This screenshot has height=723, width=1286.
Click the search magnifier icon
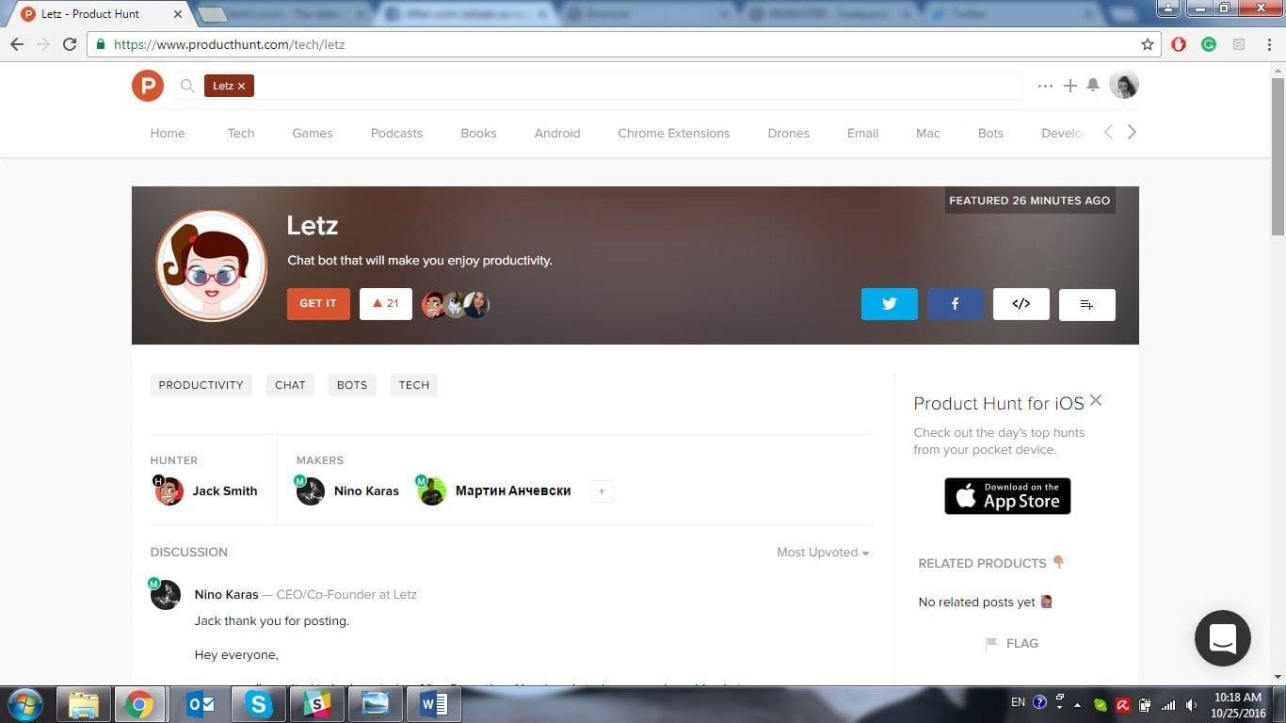click(x=187, y=85)
